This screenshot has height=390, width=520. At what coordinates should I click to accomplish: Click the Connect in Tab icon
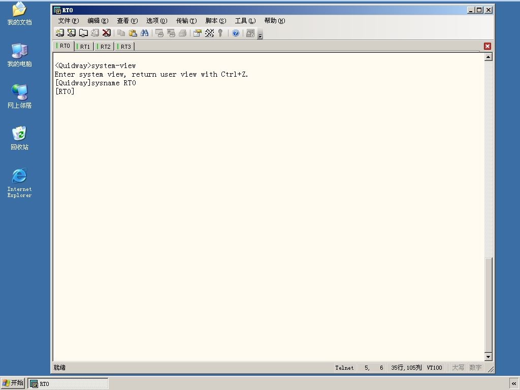tap(83, 33)
